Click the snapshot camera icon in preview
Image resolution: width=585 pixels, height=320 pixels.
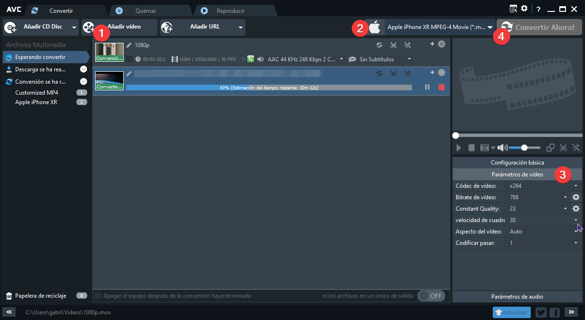pos(484,148)
